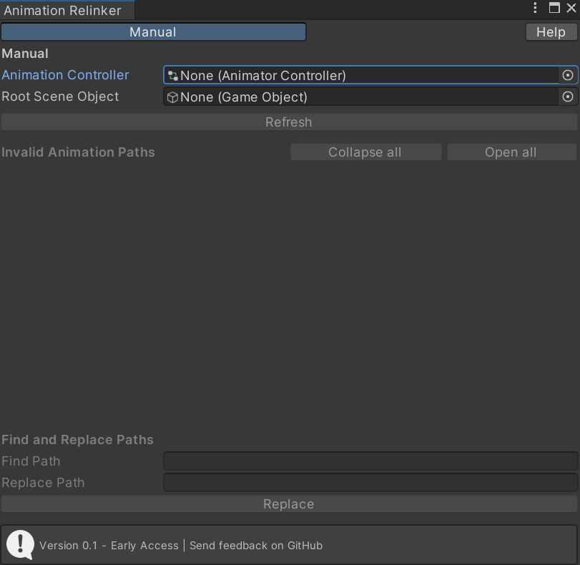The height and width of the screenshot is (565, 580).
Task: Click the Find and Replace Paths heading
Action: click(x=77, y=440)
